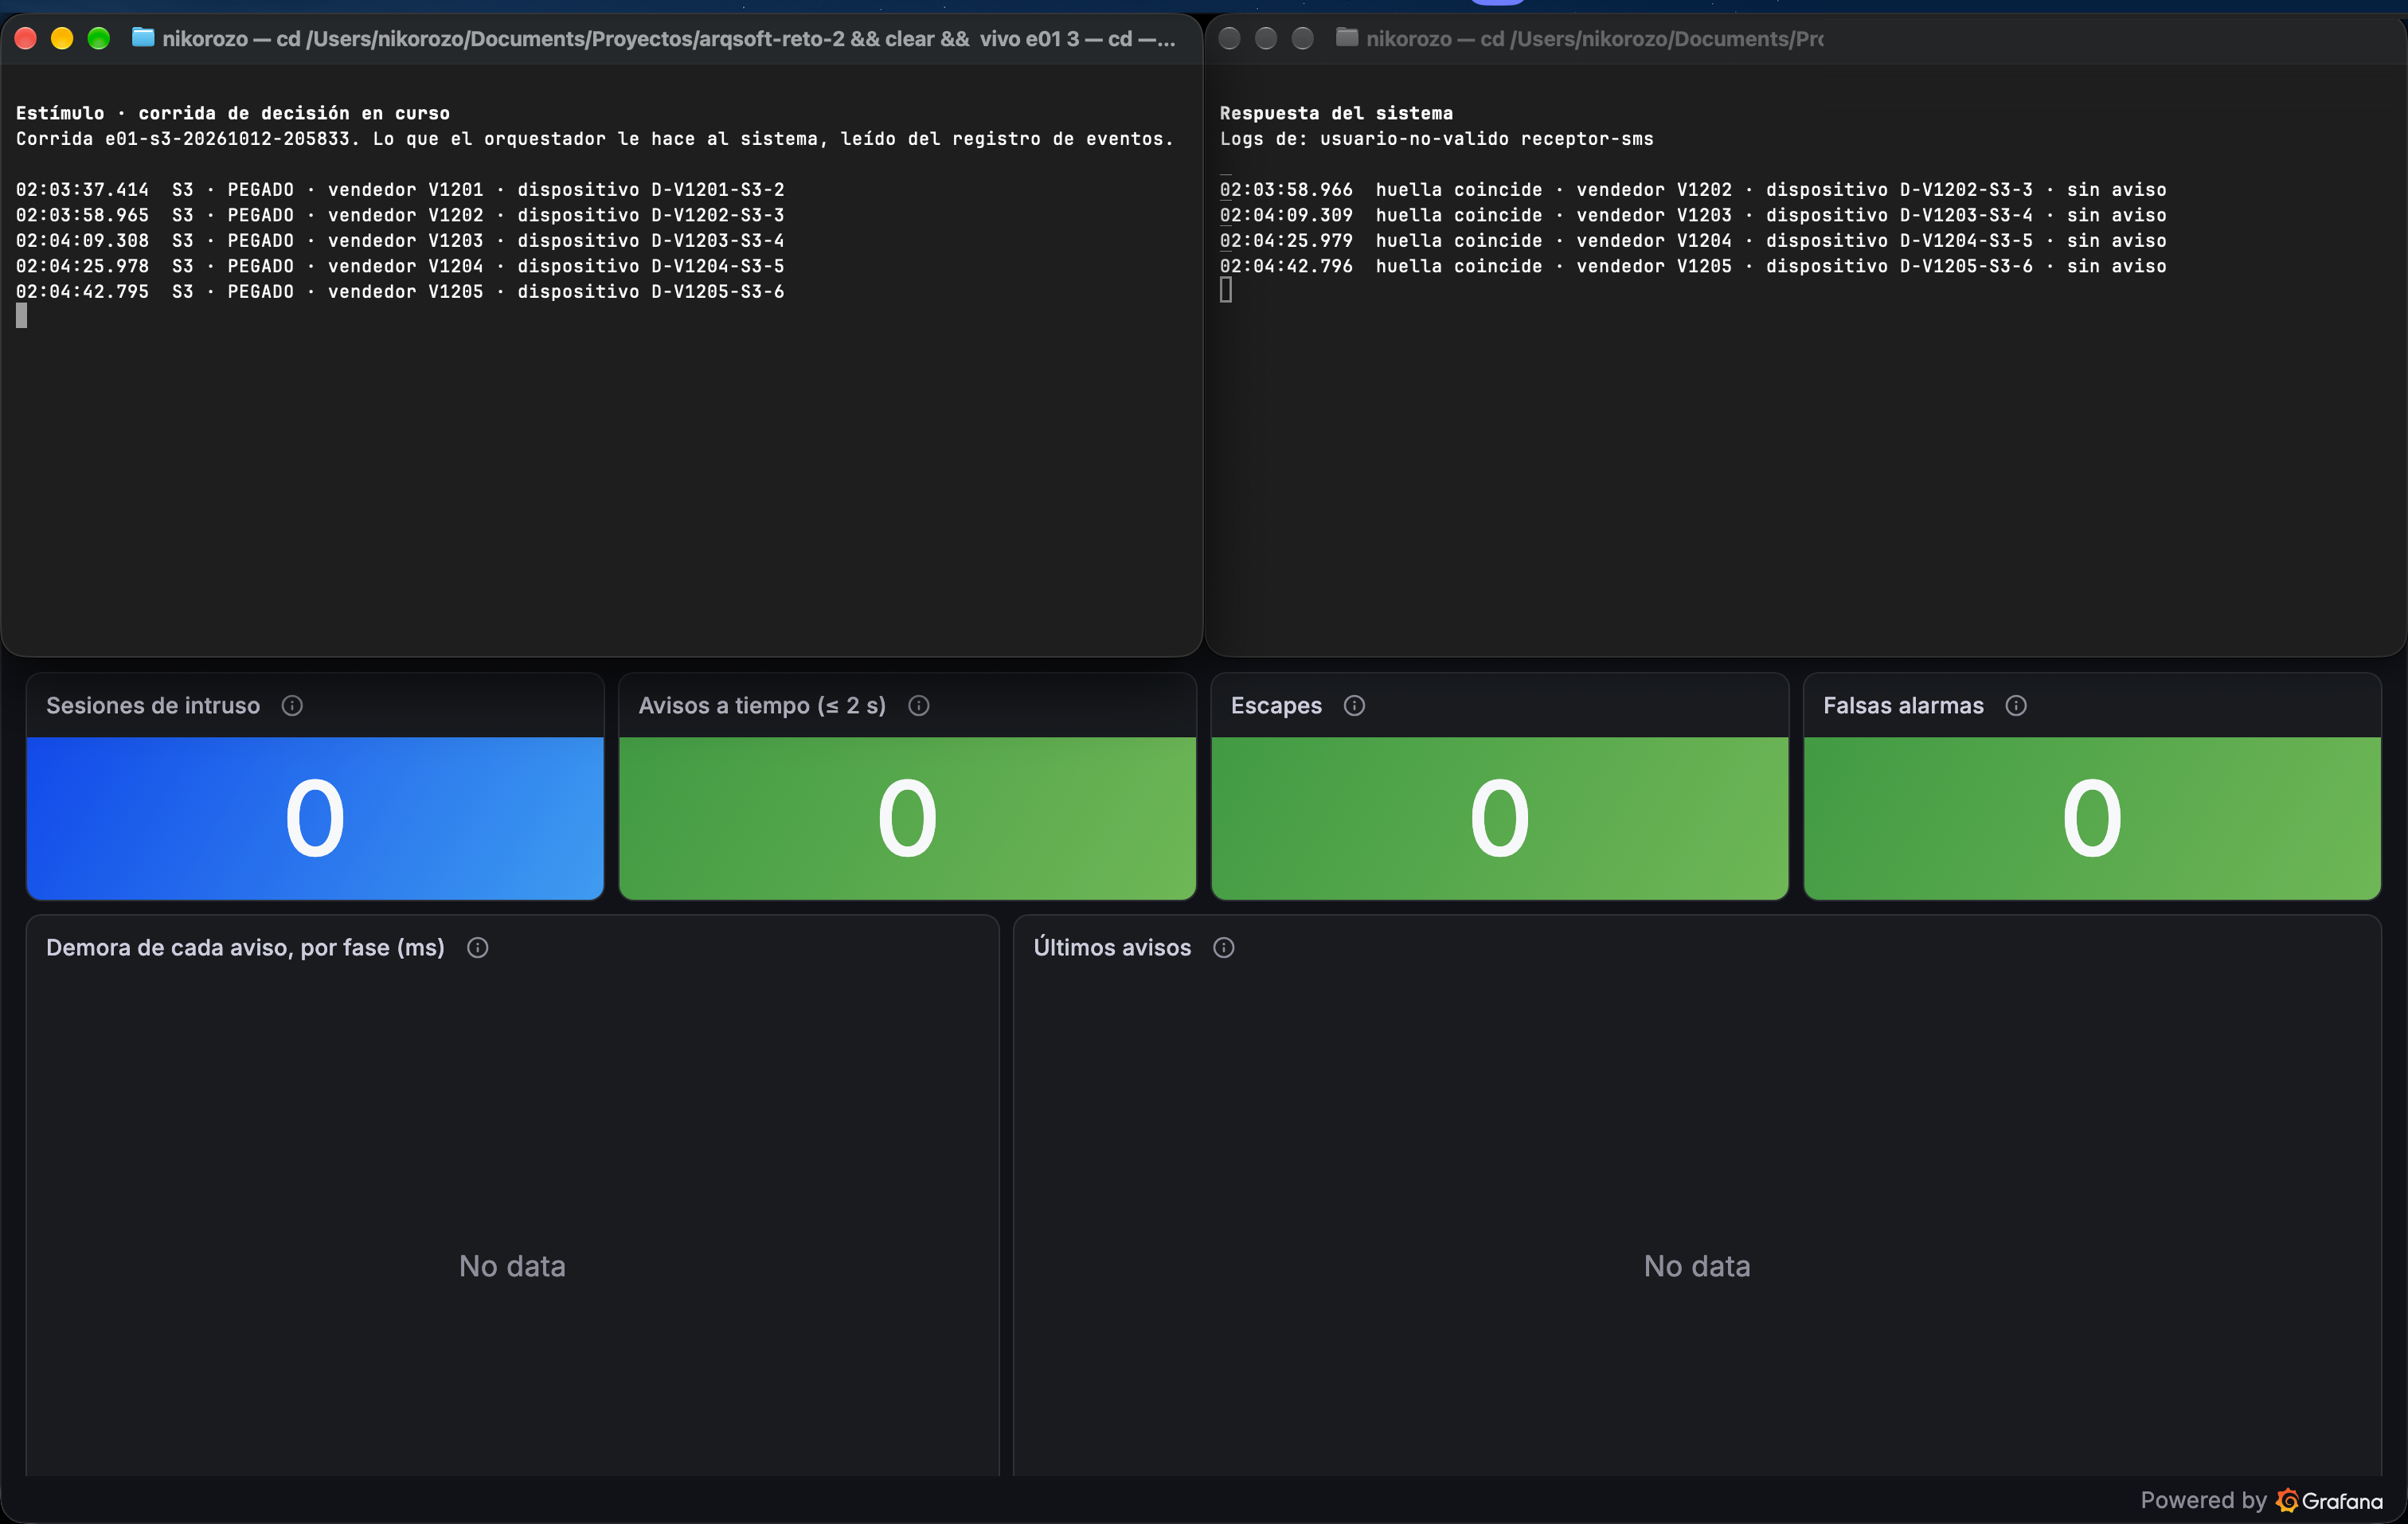Click the Estímulo corrida de decisión heading

click(232, 113)
